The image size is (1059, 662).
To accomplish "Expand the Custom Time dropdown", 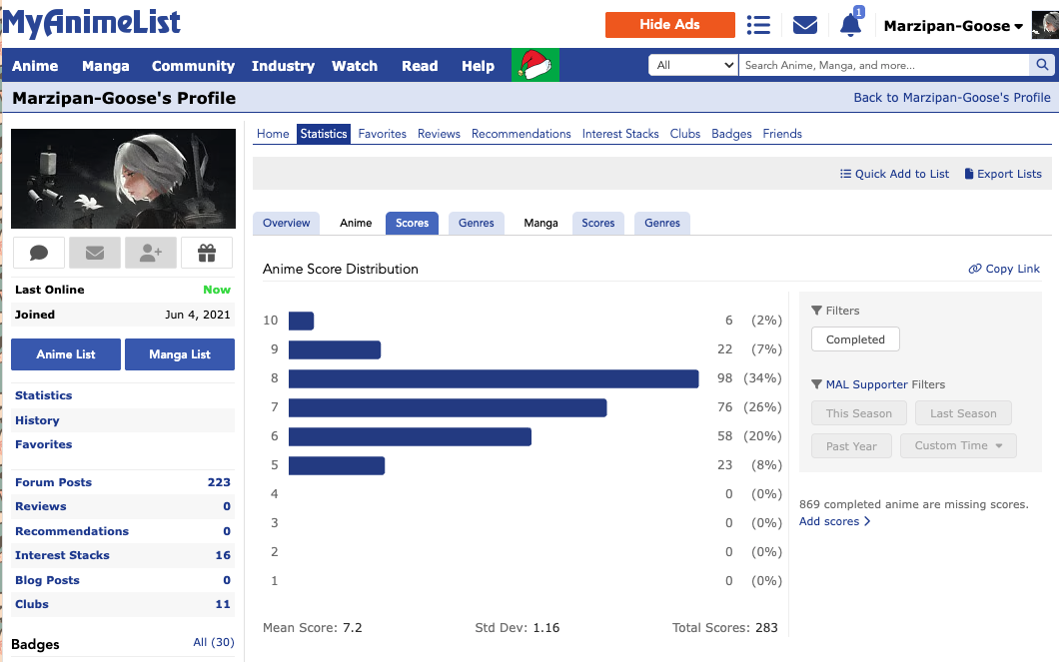I will [x=958, y=445].
